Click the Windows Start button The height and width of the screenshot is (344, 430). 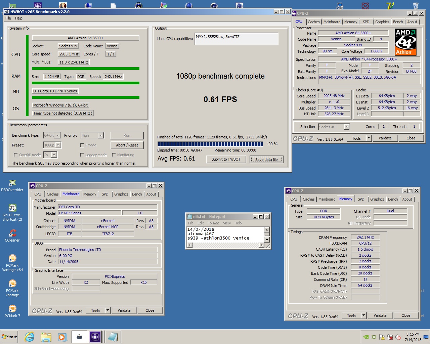[9, 337]
